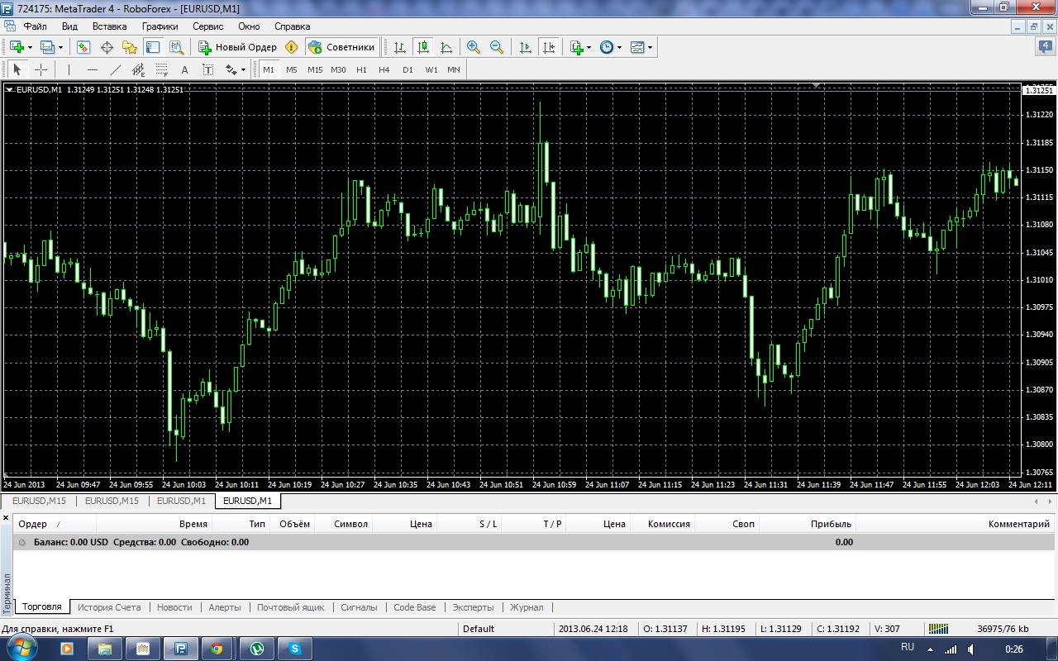Image resolution: width=1058 pixels, height=661 pixels.
Task: Open the Chrome icon in the taskbar
Action: [x=217, y=649]
